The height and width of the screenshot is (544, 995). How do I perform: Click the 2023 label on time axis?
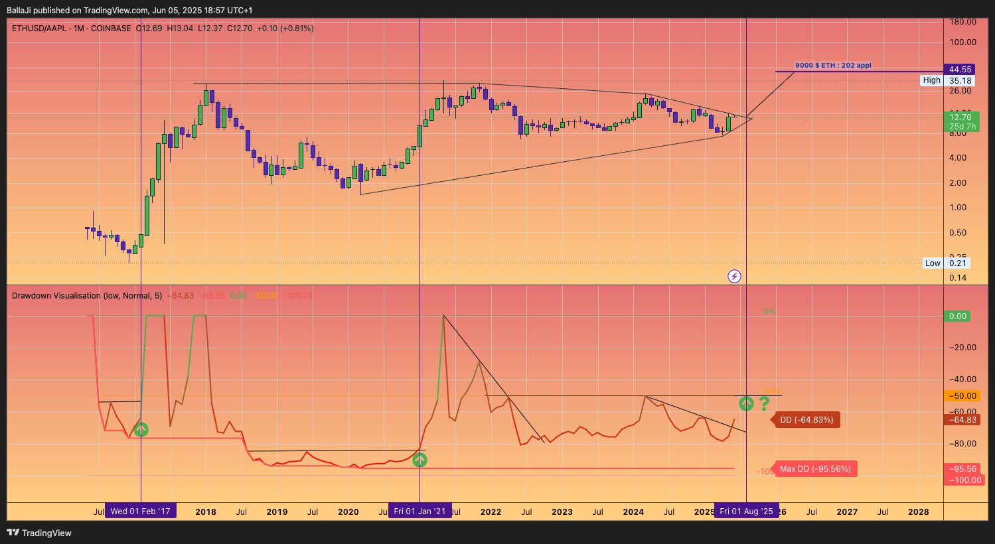[x=562, y=512]
